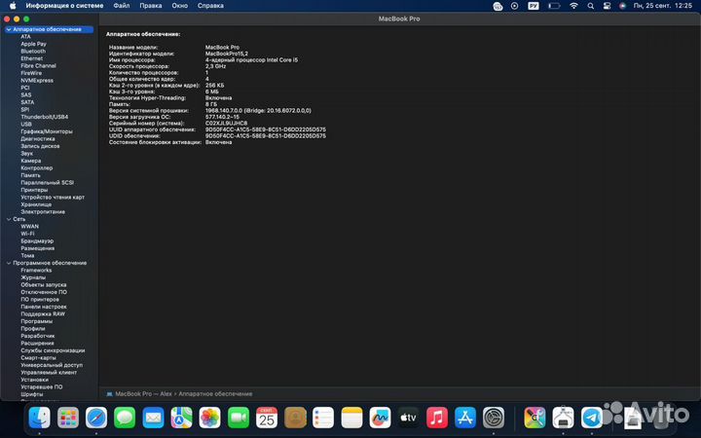Open Wi-Fi status in menu bar
This screenshot has height=438, width=701.
click(x=573, y=6)
